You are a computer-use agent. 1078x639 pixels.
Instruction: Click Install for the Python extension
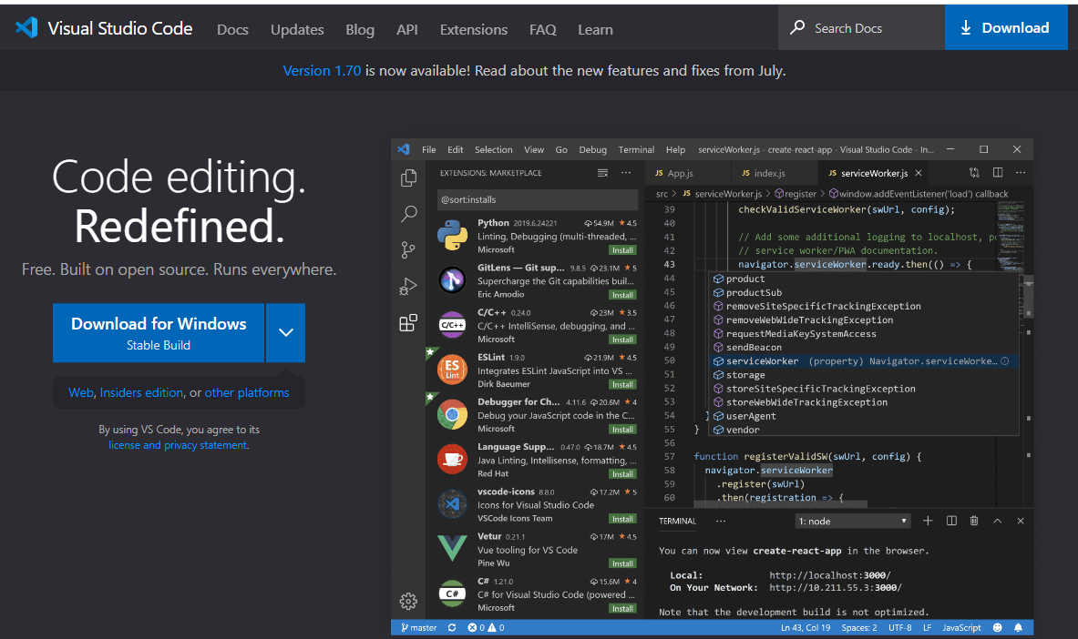click(623, 250)
